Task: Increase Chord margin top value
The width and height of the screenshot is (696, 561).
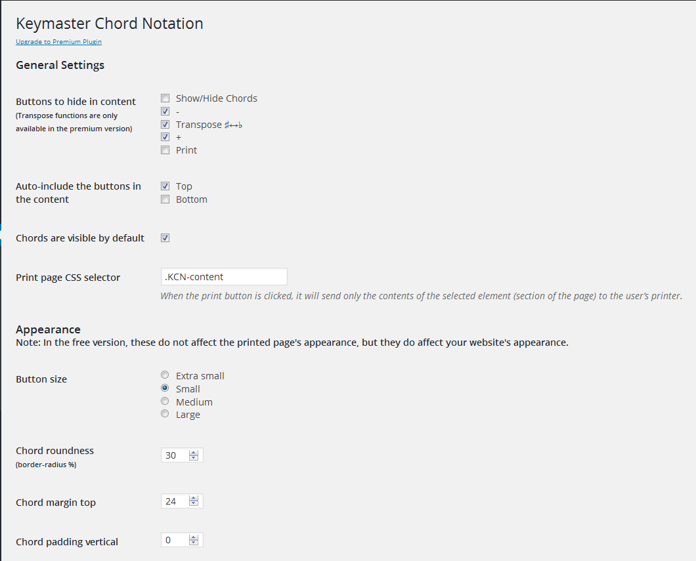Action: pyautogui.click(x=194, y=499)
